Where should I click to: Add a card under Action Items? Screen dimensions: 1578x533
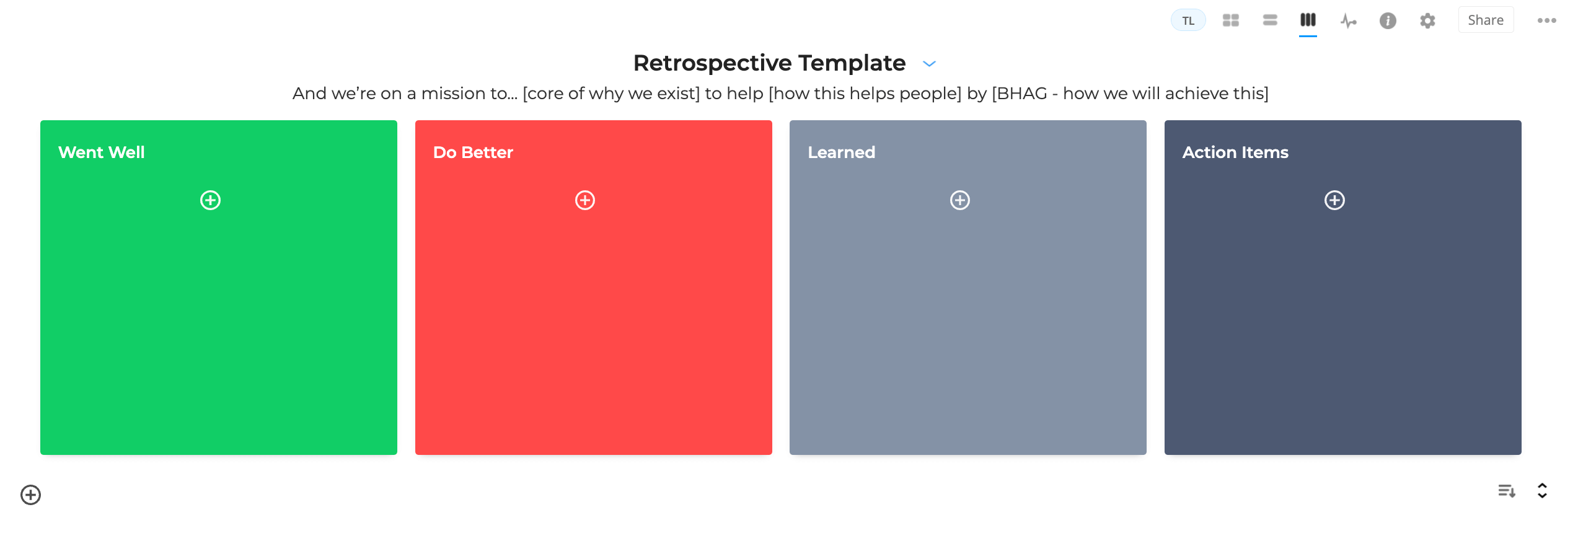1334,200
